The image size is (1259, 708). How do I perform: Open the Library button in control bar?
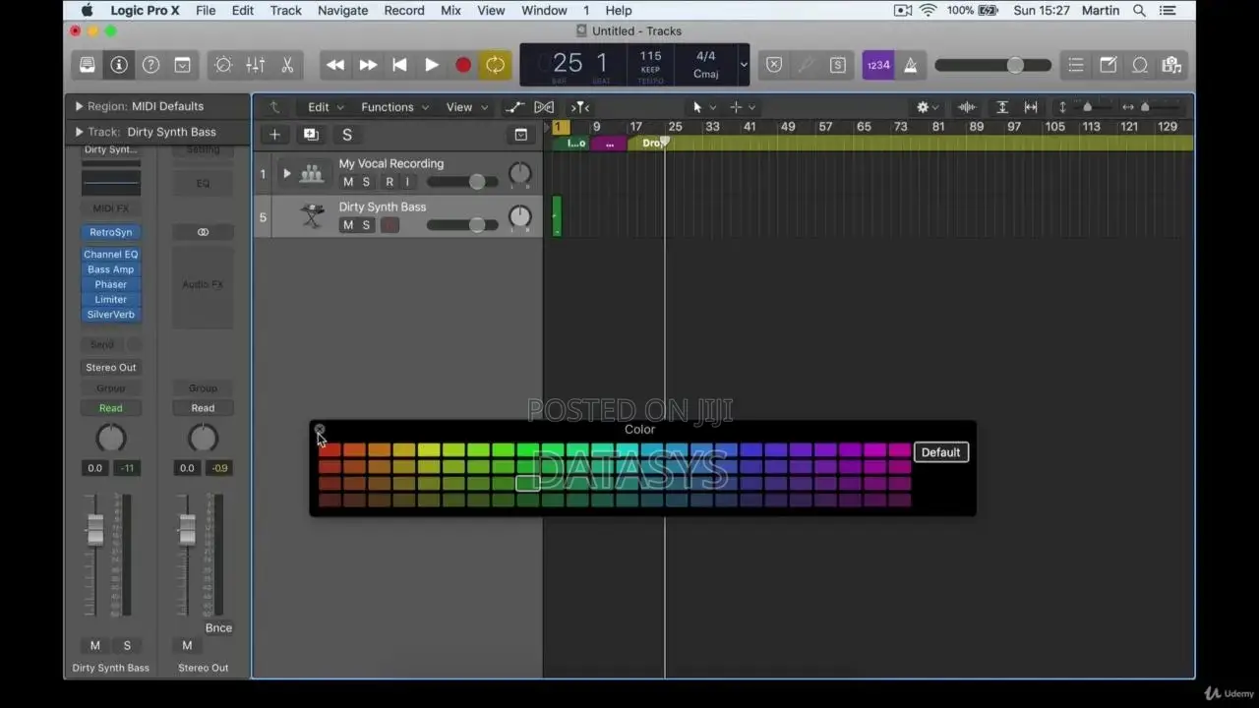(x=88, y=65)
